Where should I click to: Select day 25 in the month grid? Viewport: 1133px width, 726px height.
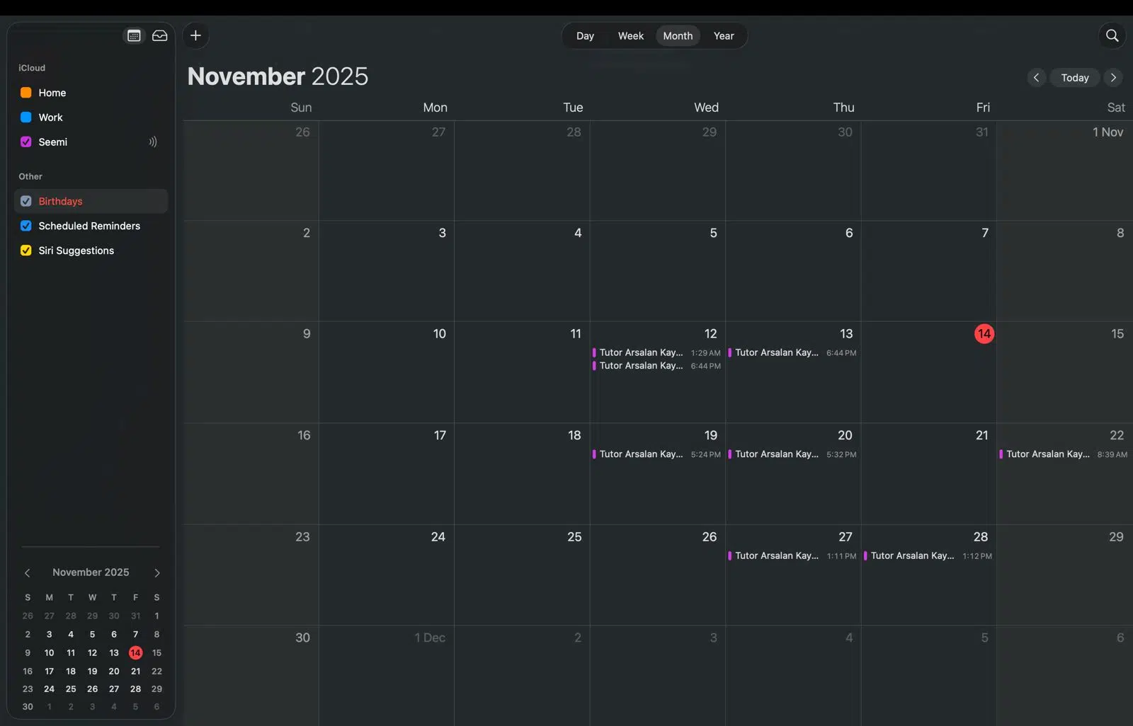[x=522, y=575]
